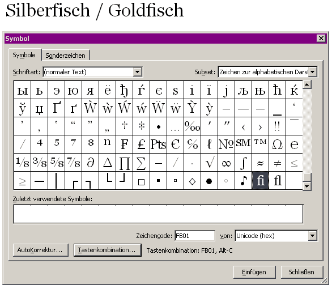Pick the white diamond lozenge symbol

coord(192,181)
